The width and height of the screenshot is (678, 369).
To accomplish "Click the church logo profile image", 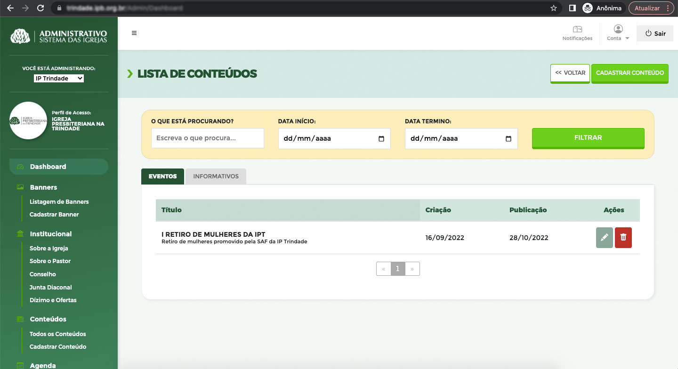I will (x=28, y=120).
